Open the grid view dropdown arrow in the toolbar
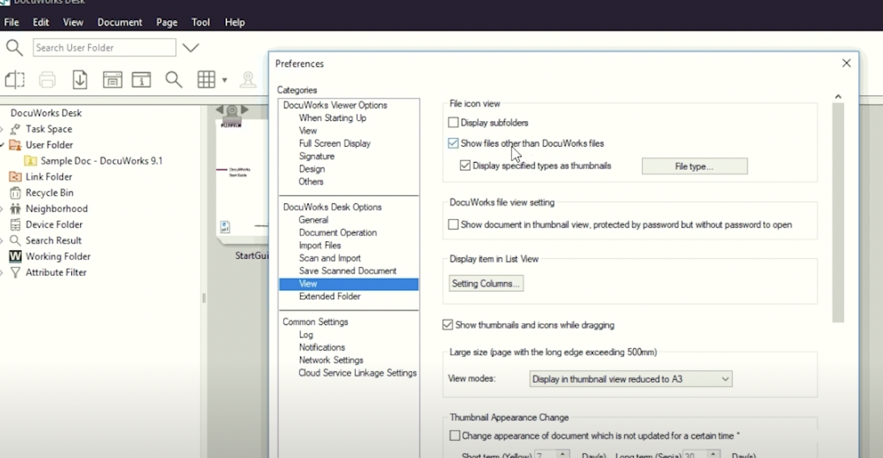The height and width of the screenshot is (458, 883). [x=224, y=81]
